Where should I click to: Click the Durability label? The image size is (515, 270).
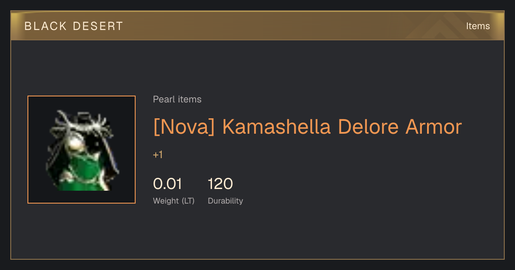pyautogui.click(x=225, y=201)
